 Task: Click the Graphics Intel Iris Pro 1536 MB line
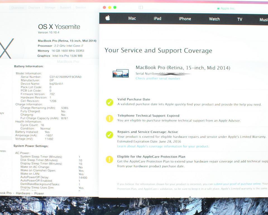click(x=60, y=56)
